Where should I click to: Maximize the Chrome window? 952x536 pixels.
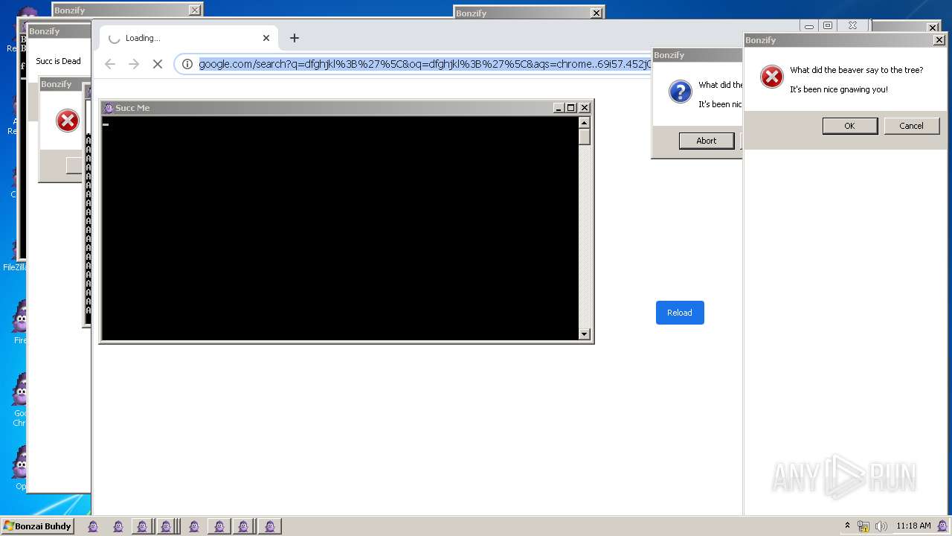[x=828, y=25]
